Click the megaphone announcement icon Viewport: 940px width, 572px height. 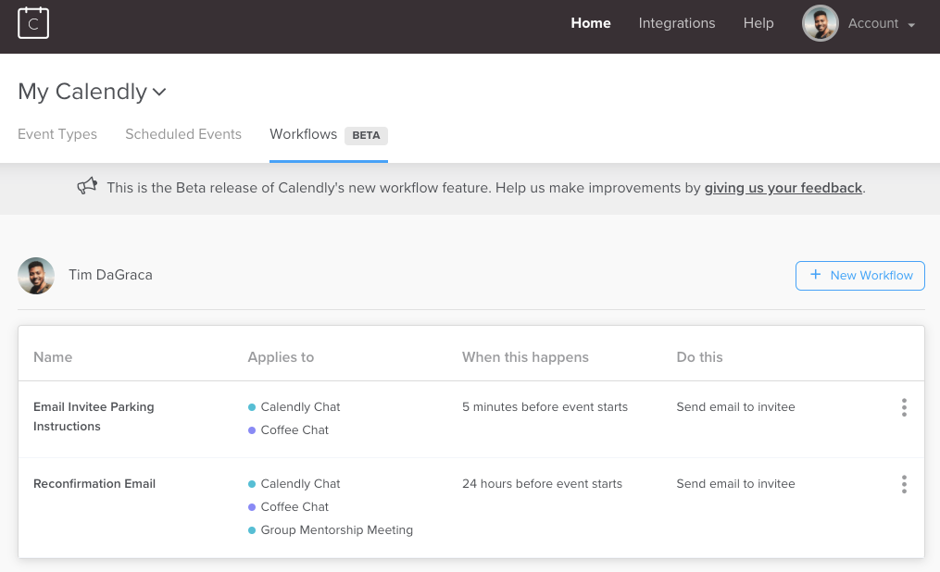[x=88, y=186]
